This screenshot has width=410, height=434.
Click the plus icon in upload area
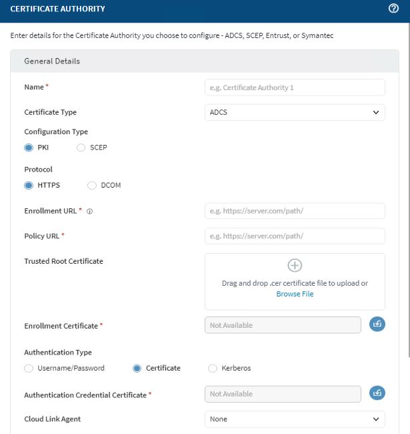coord(295,265)
